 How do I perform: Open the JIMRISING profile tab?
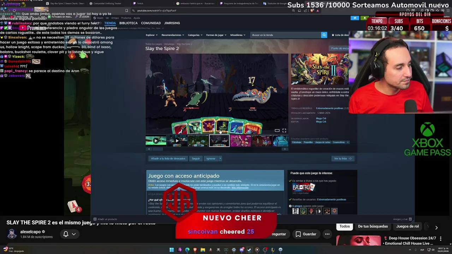click(172, 23)
